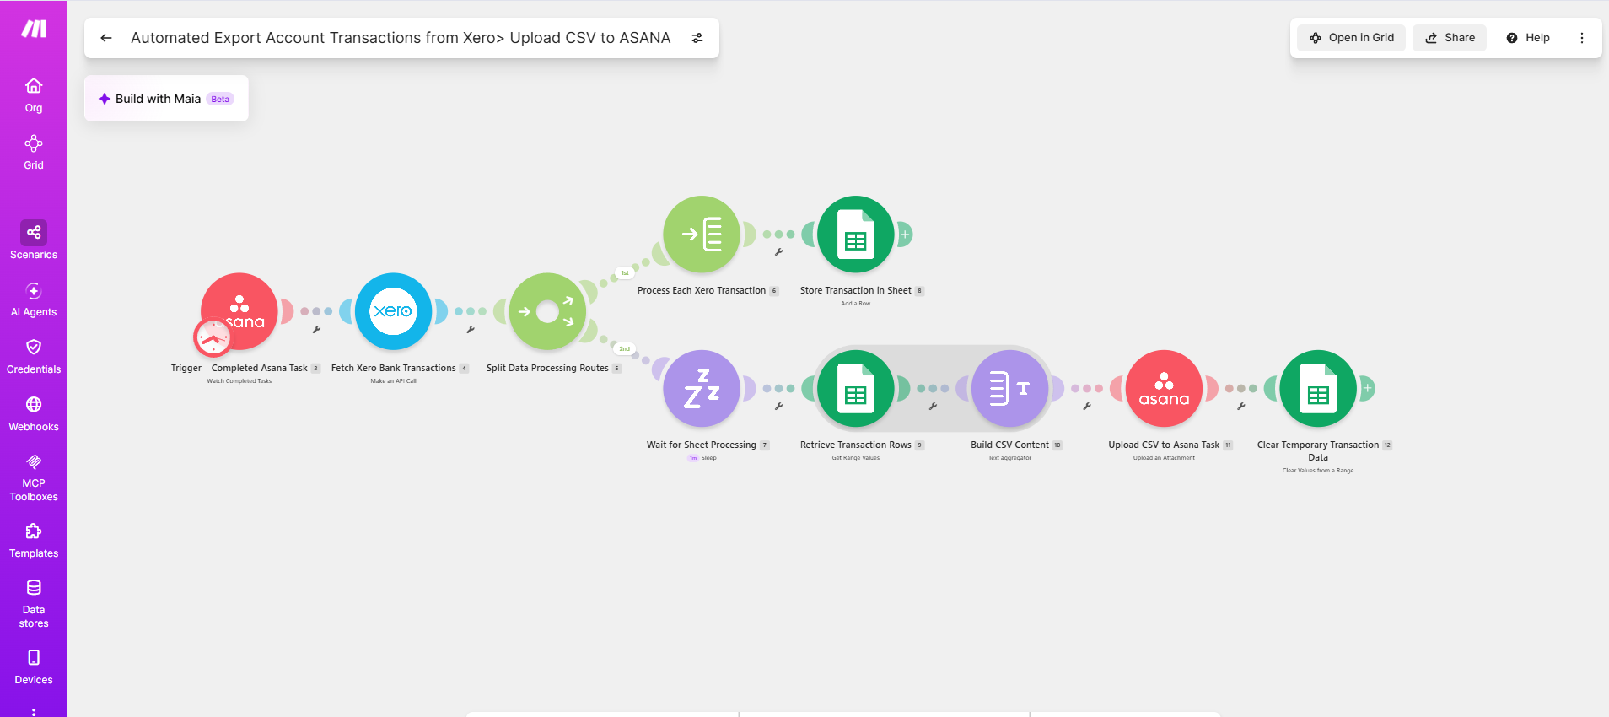Open scenario settings sliders icon
Screen dimensions: 1609x717
click(x=697, y=38)
